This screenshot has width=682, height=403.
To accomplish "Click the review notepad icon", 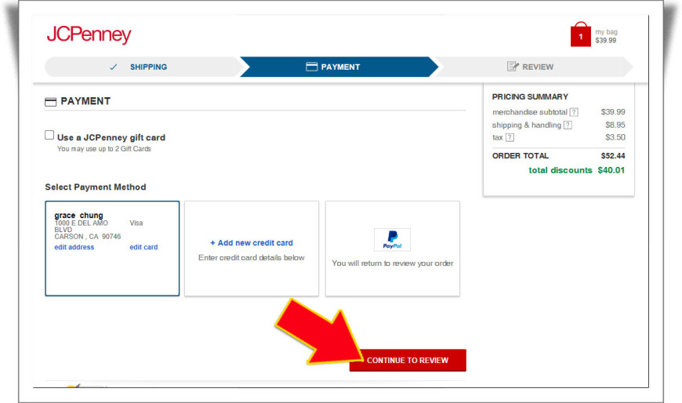I will pyautogui.click(x=513, y=67).
